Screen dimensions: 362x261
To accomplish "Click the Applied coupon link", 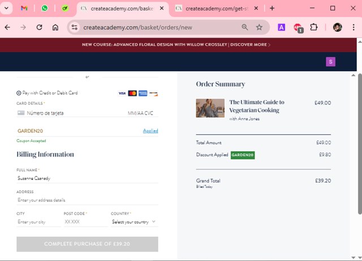I will coord(150,131).
